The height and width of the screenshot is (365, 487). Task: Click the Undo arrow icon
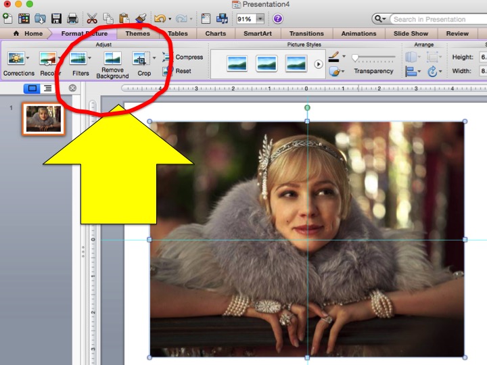160,19
